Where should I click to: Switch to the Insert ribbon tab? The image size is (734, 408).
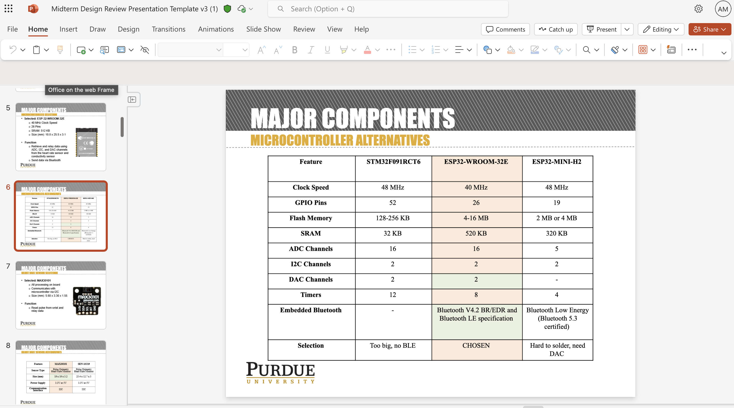click(68, 29)
